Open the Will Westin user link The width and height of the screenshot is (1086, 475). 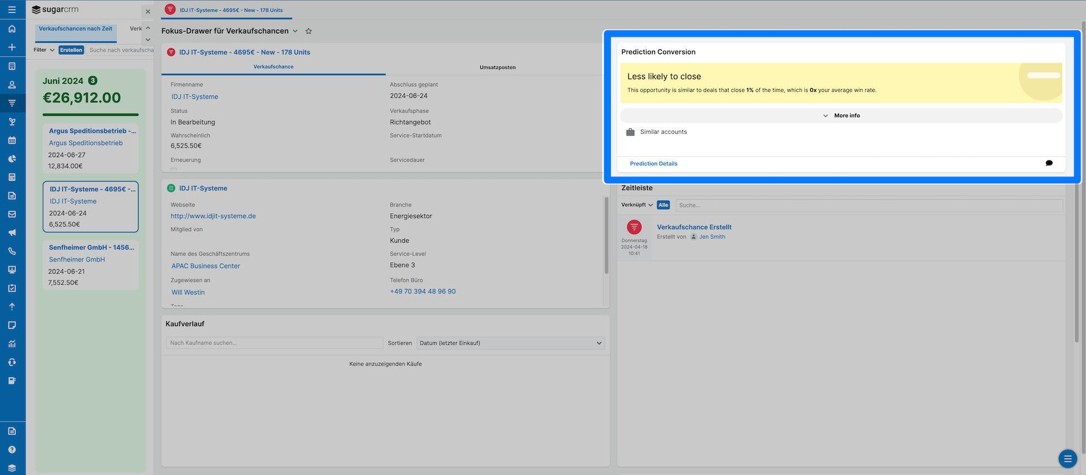click(x=188, y=292)
